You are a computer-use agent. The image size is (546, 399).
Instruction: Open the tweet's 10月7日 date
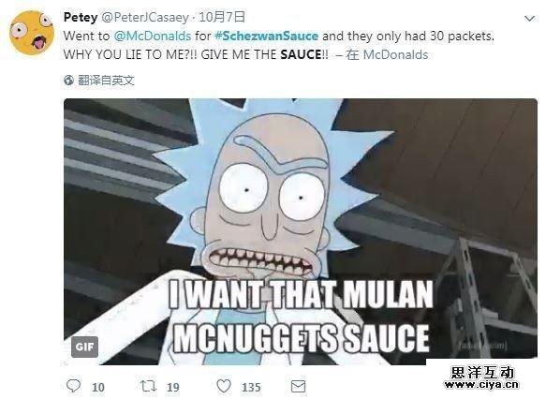[222, 17]
